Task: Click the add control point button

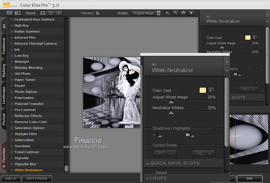Action: pyautogui.click(x=204, y=153)
